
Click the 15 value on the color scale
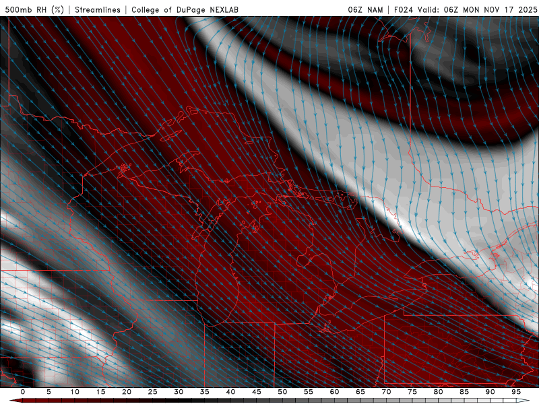pos(100,392)
